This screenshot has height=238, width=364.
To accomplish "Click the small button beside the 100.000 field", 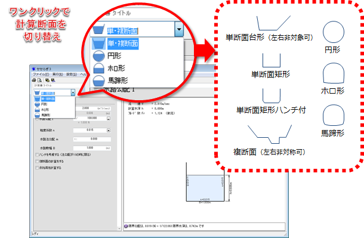I will 109,119.
